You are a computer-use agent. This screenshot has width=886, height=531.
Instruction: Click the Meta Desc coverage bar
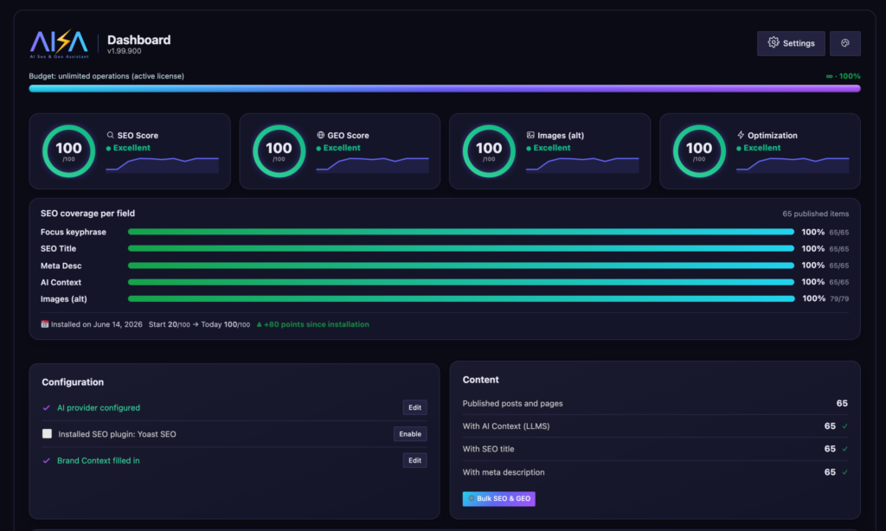[461, 265]
